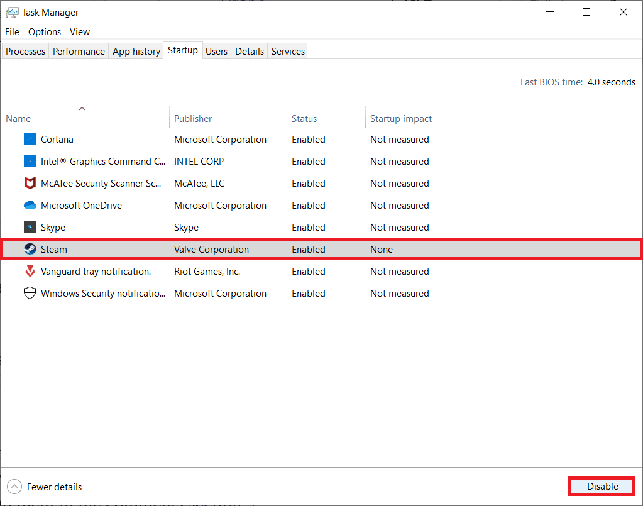Switch to the Processes tab
Image resolution: width=643 pixels, height=506 pixels.
coord(25,52)
